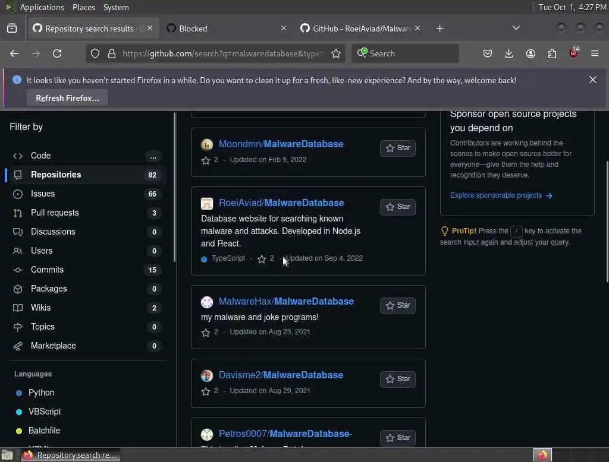609x462 pixels.
Task: Open Explore sponsorable projects link
Action: click(x=501, y=195)
